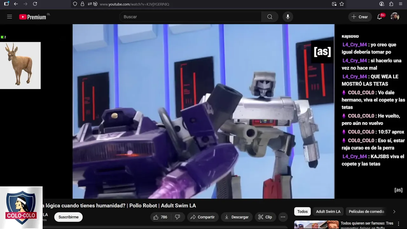
Task: Open the account avatar menu
Action: click(x=395, y=17)
